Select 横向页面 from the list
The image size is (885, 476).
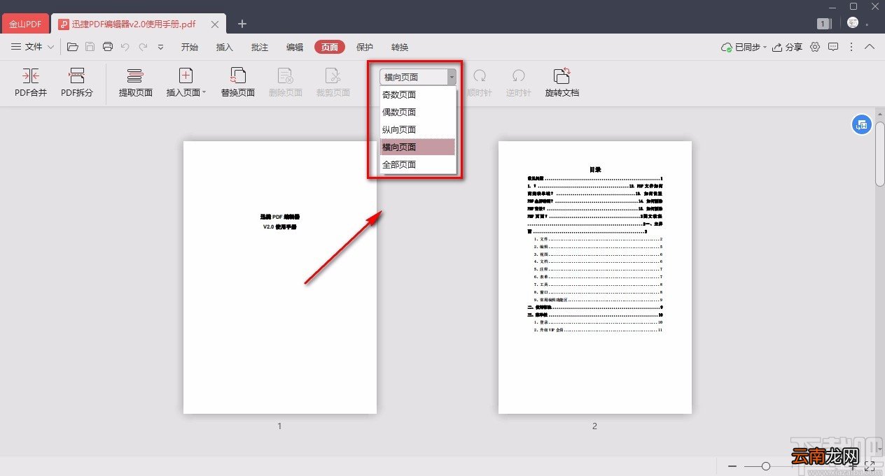[x=418, y=147]
